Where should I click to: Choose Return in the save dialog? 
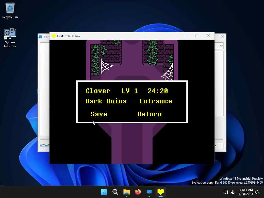pos(150,114)
